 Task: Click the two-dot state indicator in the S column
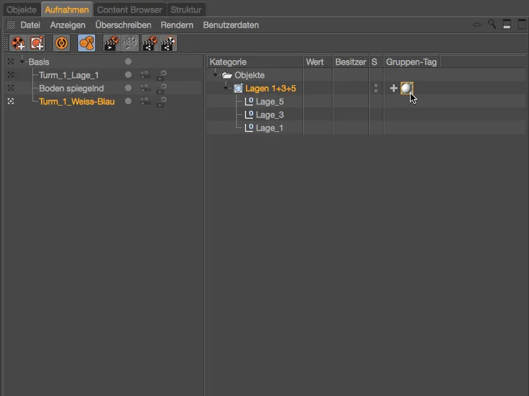coord(376,88)
